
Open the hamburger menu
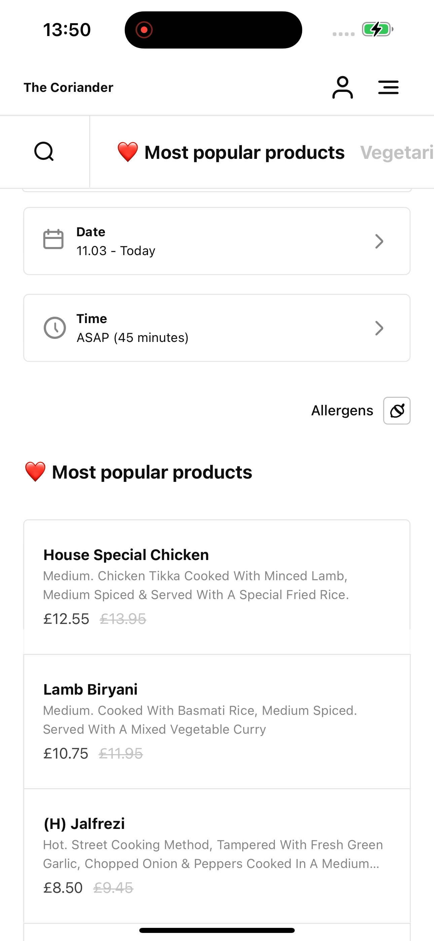click(388, 88)
